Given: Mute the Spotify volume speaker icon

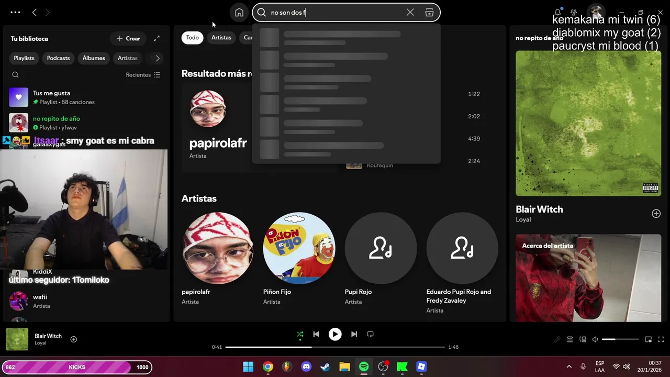Looking at the screenshot, I should pyautogui.click(x=595, y=339).
